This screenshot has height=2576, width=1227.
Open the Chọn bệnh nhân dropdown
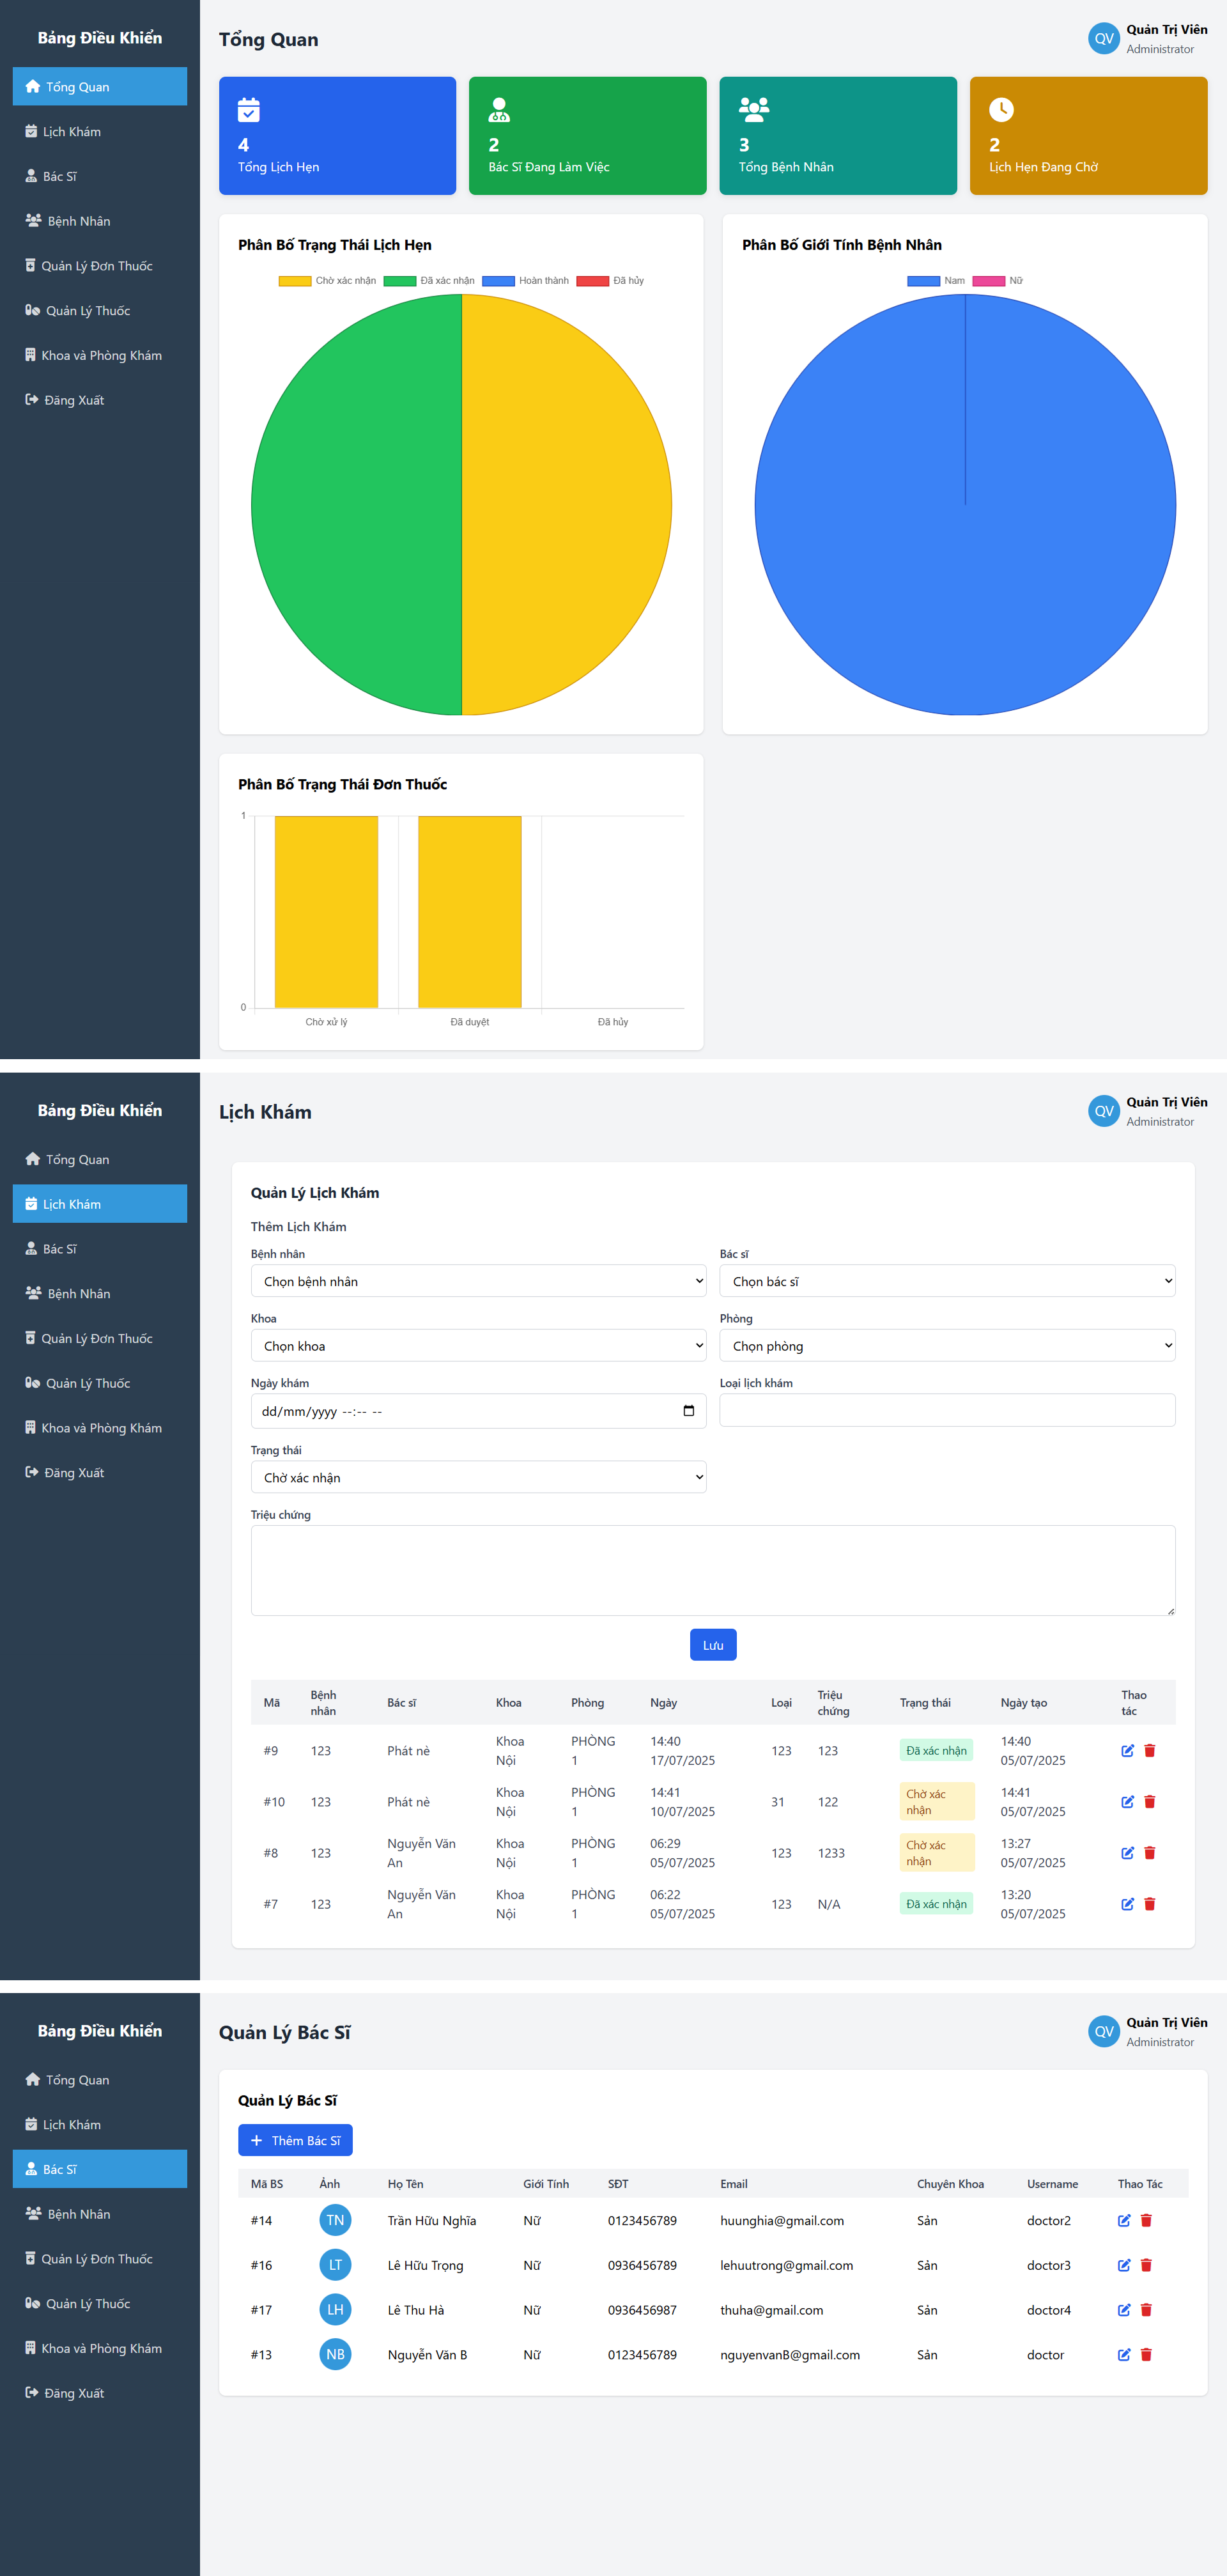[x=478, y=1281]
